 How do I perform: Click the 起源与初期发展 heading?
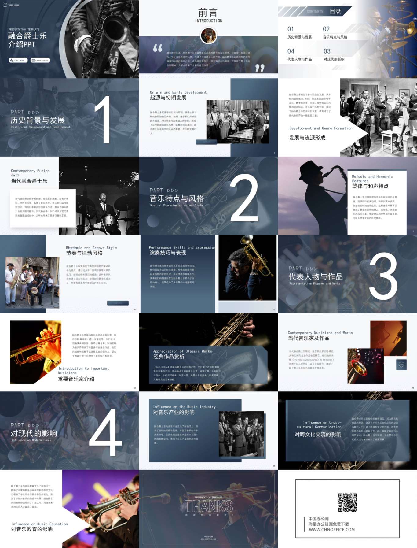[x=168, y=98]
